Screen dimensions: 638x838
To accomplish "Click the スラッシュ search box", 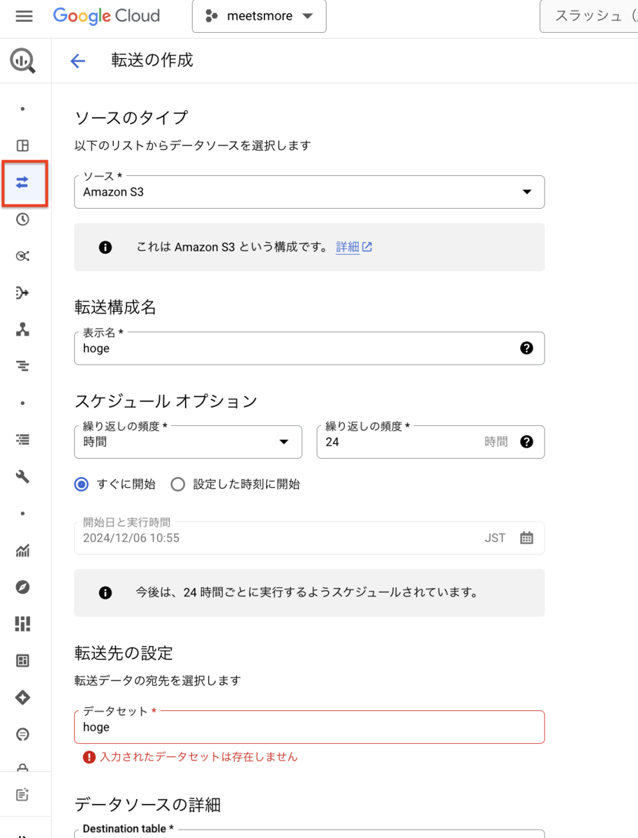I will [588, 16].
